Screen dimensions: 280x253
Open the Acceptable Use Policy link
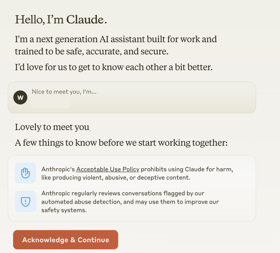pyautogui.click(x=108, y=170)
